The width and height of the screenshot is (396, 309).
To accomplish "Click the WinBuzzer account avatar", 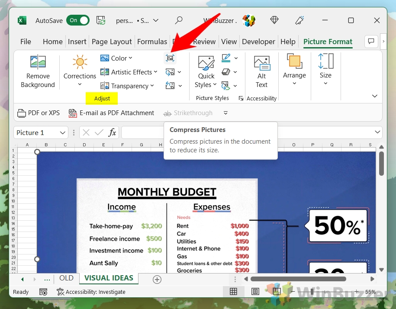I will pyautogui.click(x=249, y=20).
